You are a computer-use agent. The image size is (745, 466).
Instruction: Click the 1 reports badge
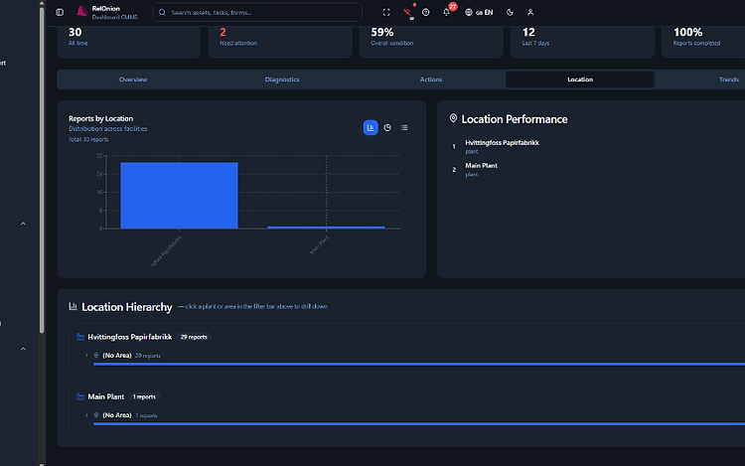click(144, 396)
